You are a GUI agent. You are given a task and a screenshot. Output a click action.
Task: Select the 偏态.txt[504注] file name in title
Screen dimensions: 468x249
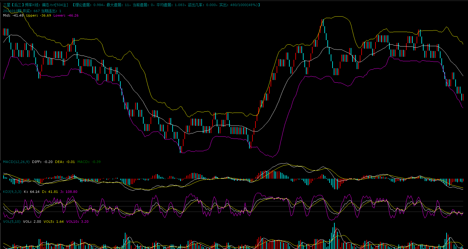[x=55, y=5]
